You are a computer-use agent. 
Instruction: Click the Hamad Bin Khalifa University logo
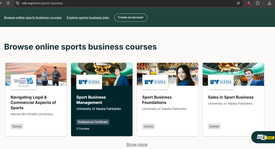[x=24, y=82]
